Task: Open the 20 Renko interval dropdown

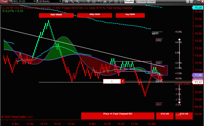Action: (x=50, y=1)
